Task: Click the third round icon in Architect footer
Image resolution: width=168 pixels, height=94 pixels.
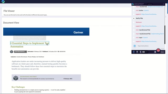Action: 140,52
